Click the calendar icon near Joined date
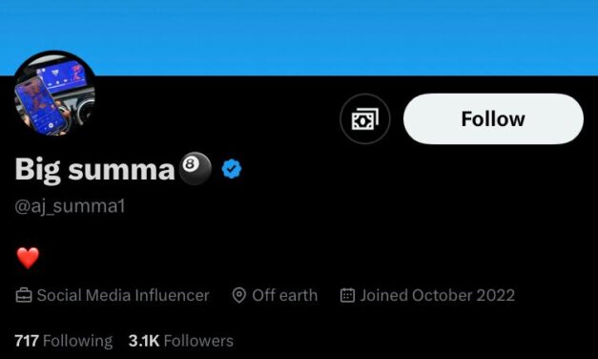 coord(347,296)
